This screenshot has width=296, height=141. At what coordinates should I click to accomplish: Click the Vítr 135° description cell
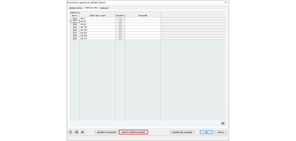(x=97, y=27)
